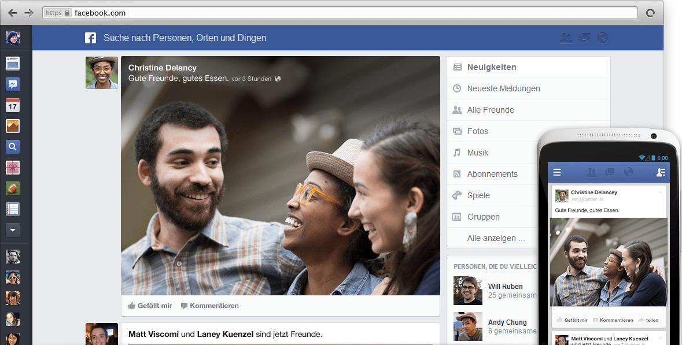Tap 'Gefällt mir' on the phone post
The image size is (682, 345).
[x=572, y=320]
